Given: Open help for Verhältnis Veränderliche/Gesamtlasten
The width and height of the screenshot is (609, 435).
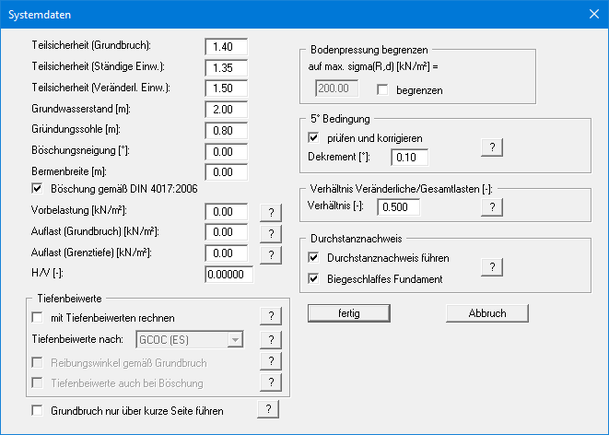Looking at the screenshot, I should [493, 207].
